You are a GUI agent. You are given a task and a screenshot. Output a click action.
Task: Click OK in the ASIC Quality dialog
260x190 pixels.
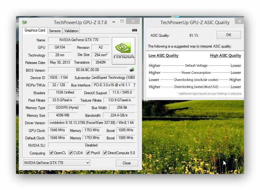coord(229,35)
